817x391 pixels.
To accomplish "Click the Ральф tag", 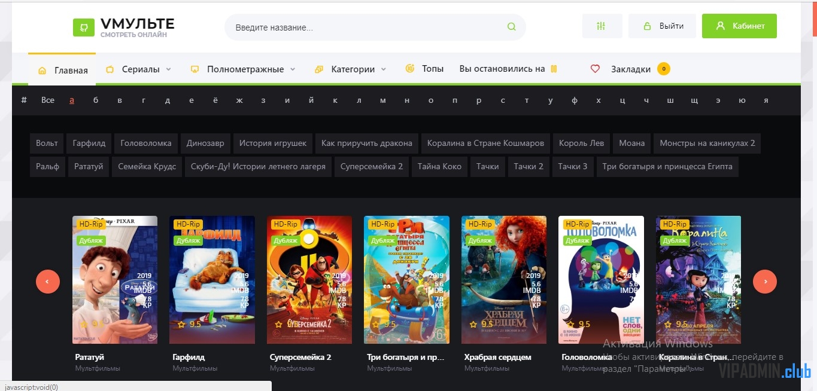I will pos(47,167).
